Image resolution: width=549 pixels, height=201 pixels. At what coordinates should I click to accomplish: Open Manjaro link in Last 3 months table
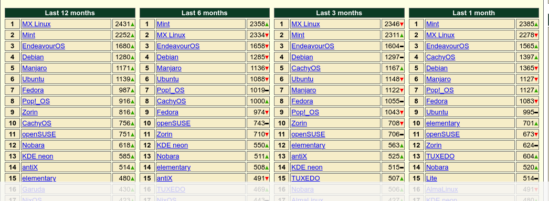(x=303, y=90)
